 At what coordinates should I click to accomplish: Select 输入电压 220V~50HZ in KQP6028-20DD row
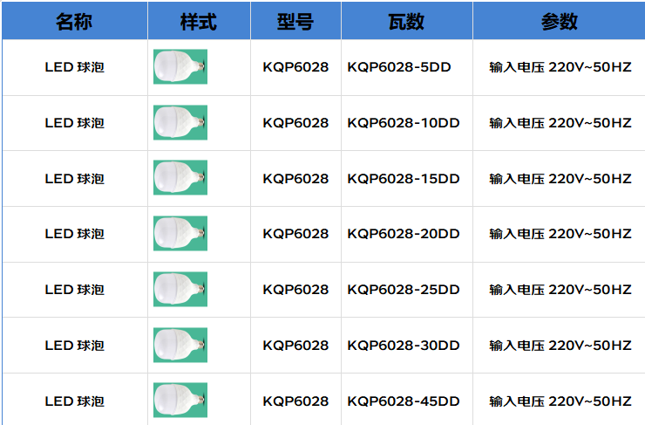pyautogui.click(x=560, y=234)
